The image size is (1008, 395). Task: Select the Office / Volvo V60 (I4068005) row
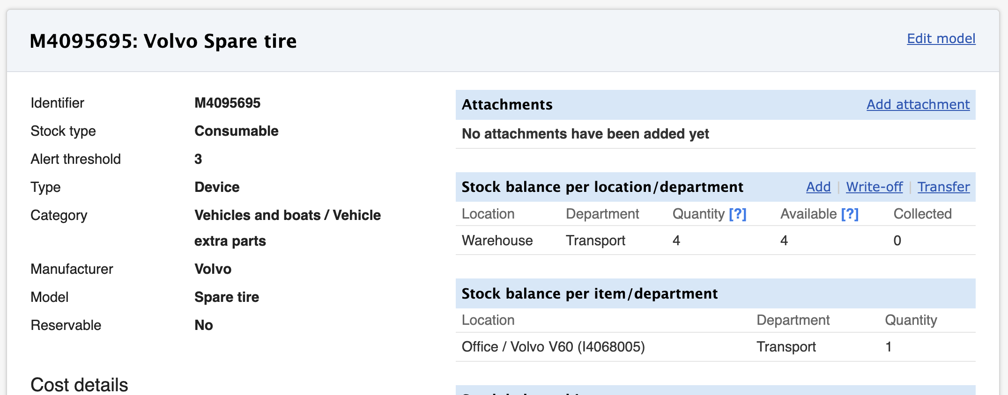pos(553,347)
